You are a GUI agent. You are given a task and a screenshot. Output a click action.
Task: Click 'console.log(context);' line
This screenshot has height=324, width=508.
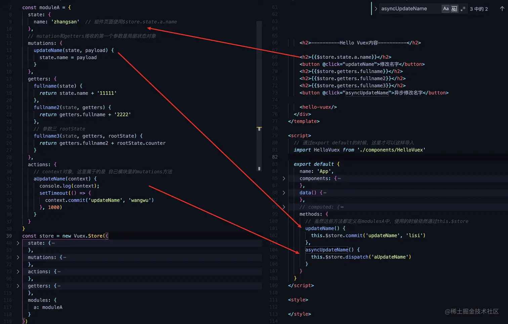69,186
